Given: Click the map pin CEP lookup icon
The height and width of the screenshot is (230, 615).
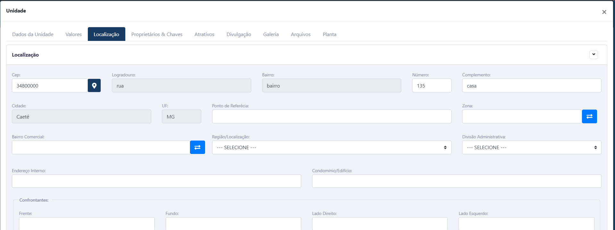Looking at the screenshot, I should (x=94, y=86).
